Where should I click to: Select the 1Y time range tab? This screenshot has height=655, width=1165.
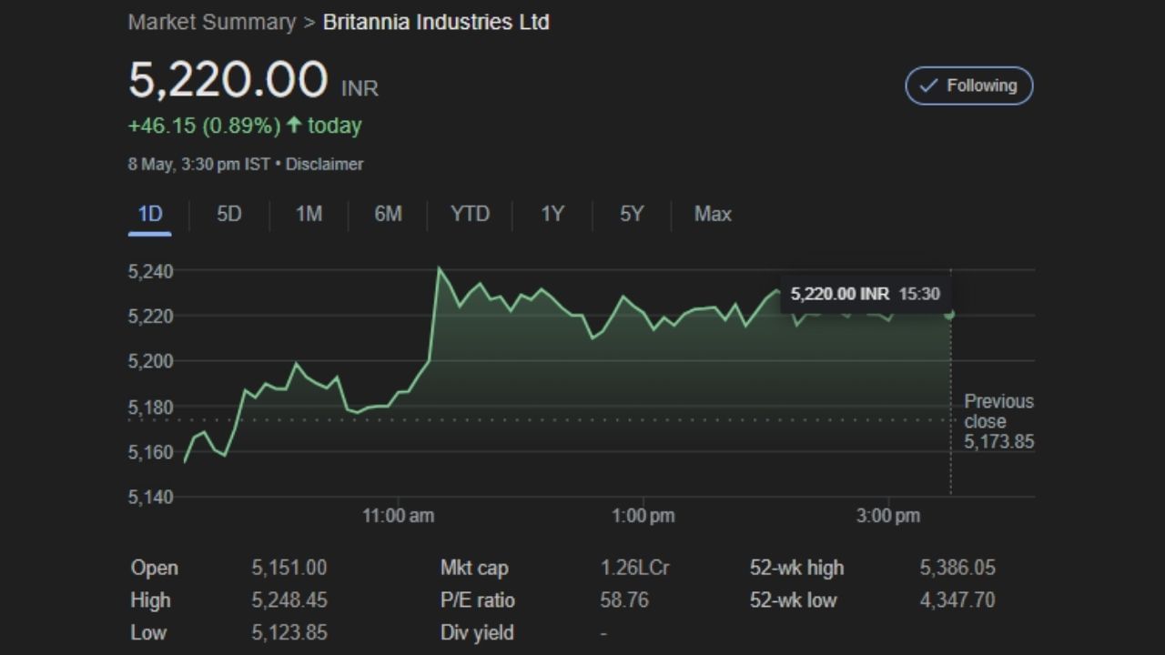click(x=552, y=214)
